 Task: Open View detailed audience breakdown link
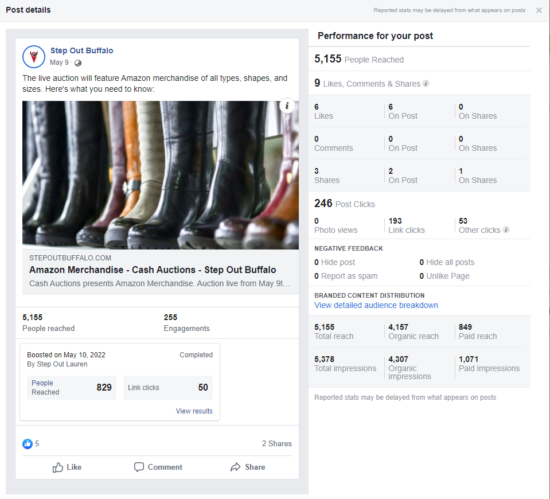pos(376,305)
